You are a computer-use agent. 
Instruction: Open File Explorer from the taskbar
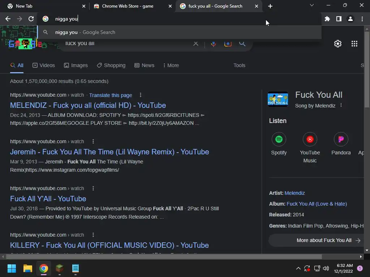point(27,268)
